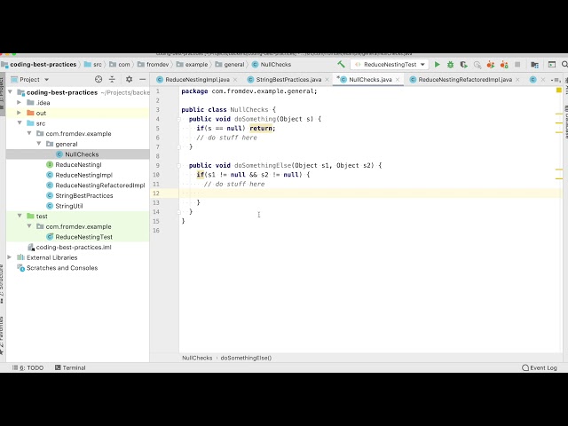Click the first orange run-config icon after profiler

pyautogui.click(x=491, y=65)
